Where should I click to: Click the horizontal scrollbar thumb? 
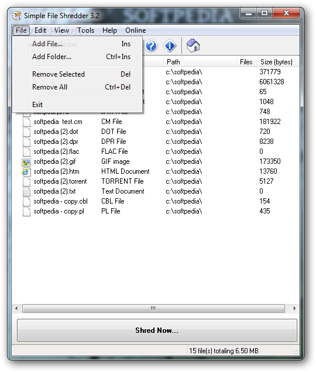point(153,308)
